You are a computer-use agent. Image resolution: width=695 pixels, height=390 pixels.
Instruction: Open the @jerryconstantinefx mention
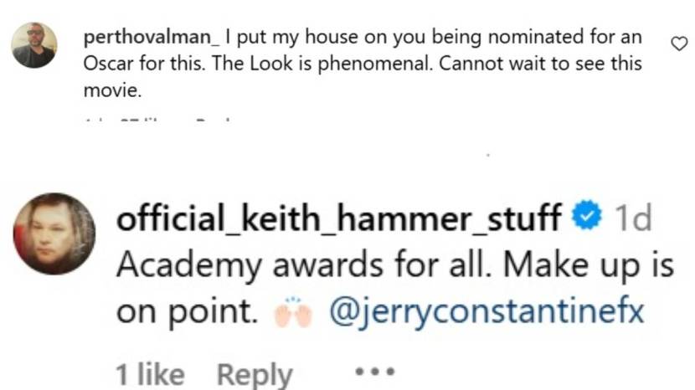[487, 311]
